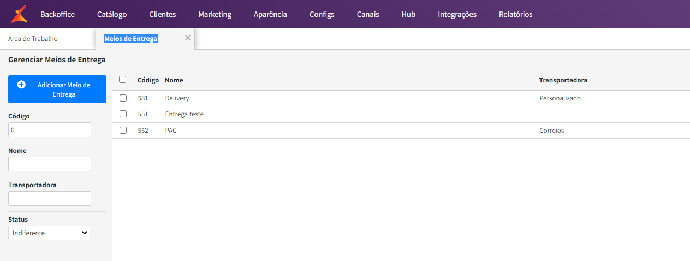Focus the Nome filter field
The height and width of the screenshot is (261, 690).
(x=50, y=164)
